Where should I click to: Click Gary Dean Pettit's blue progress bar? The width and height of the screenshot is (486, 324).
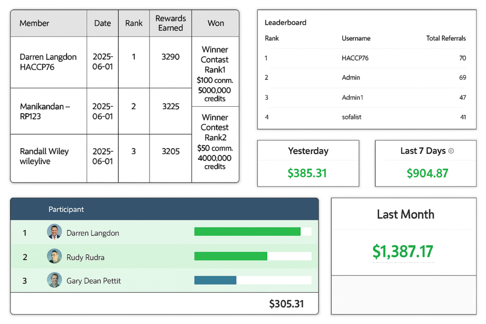coord(215,280)
